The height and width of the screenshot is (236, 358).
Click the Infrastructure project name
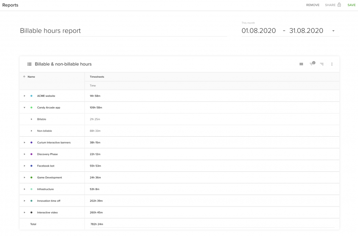coord(45,189)
